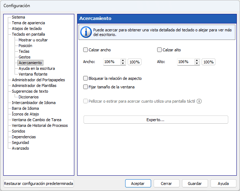
Task: Open Avanzado settings page
Action: pyautogui.click(x=20, y=148)
